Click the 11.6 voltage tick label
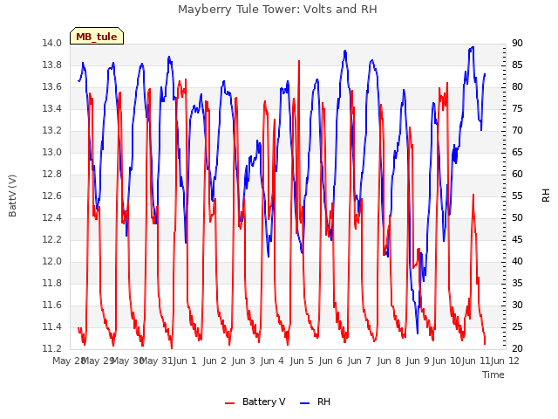558x419 pixels. coord(51,305)
